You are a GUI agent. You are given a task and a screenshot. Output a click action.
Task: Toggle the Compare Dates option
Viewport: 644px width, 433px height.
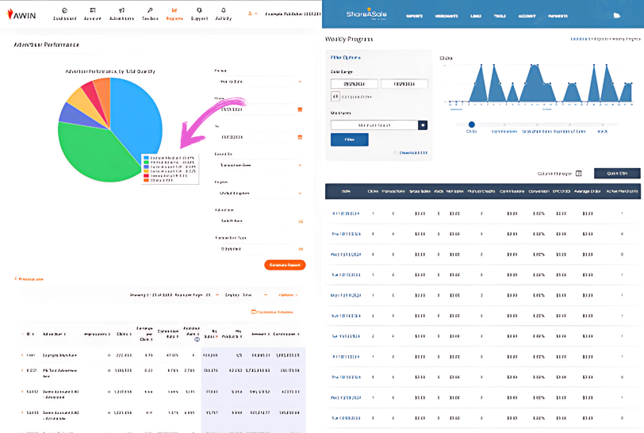pos(335,97)
